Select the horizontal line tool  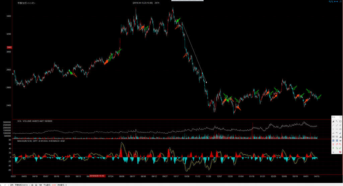click(337, 129)
